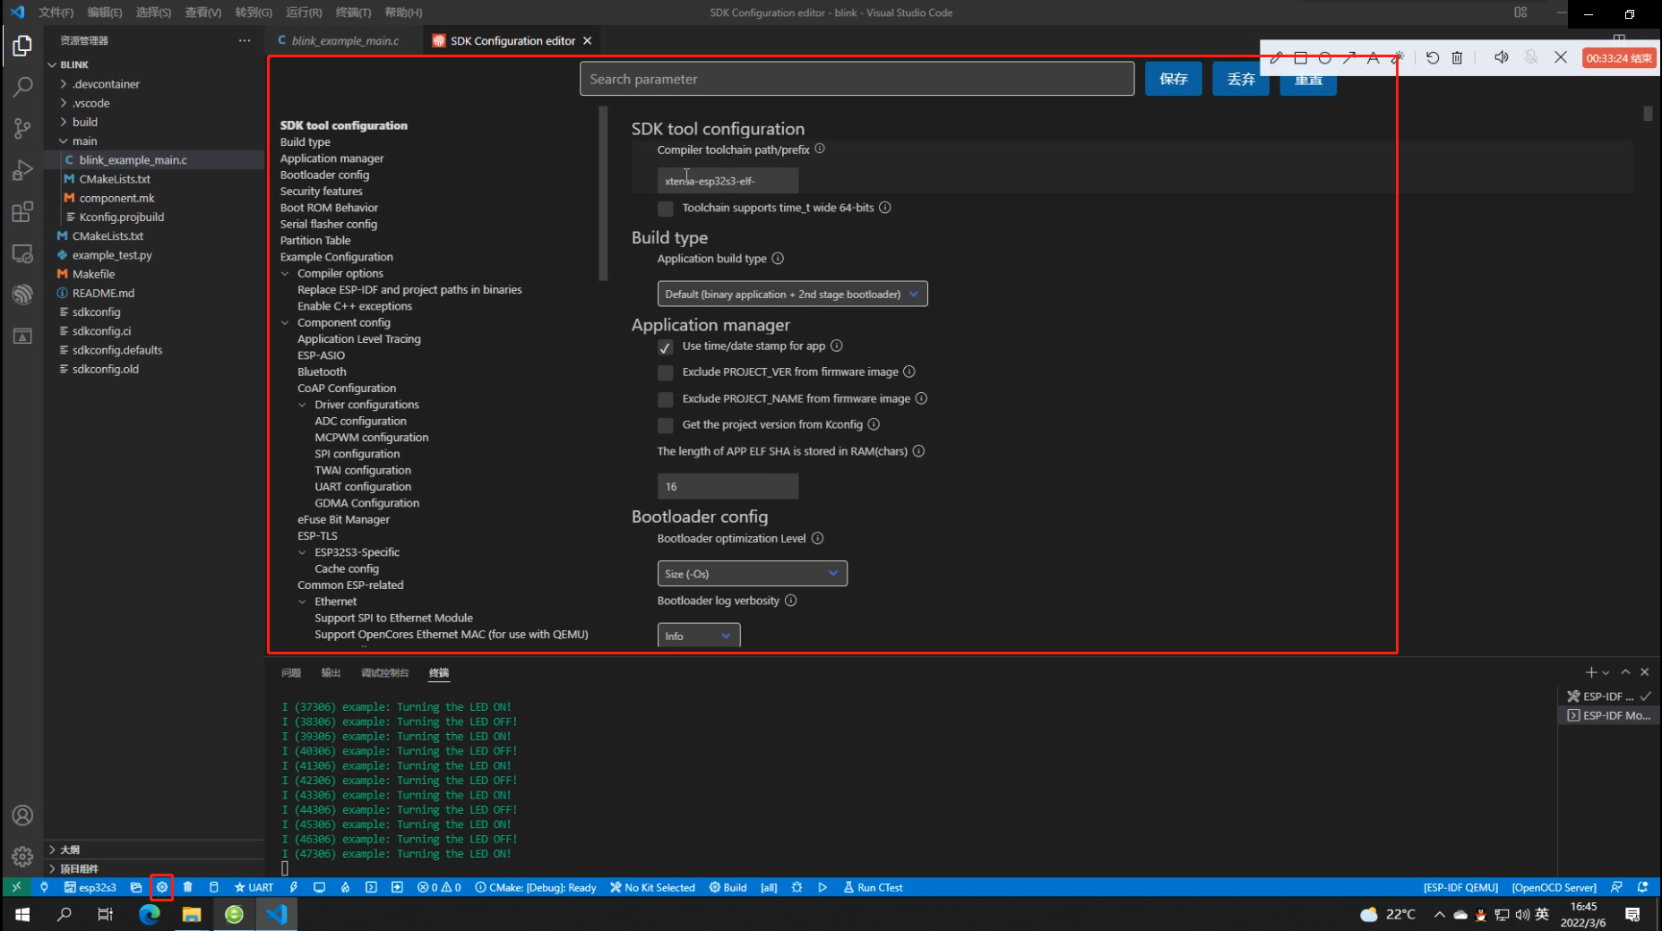The image size is (1662, 931).
Task: Open Run and Debug view
Action: pyautogui.click(x=22, y=170)
